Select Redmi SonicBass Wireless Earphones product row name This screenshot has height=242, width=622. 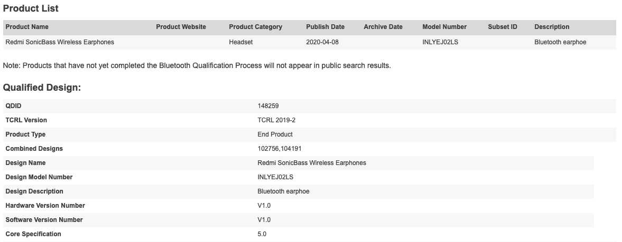coord(60,42)
